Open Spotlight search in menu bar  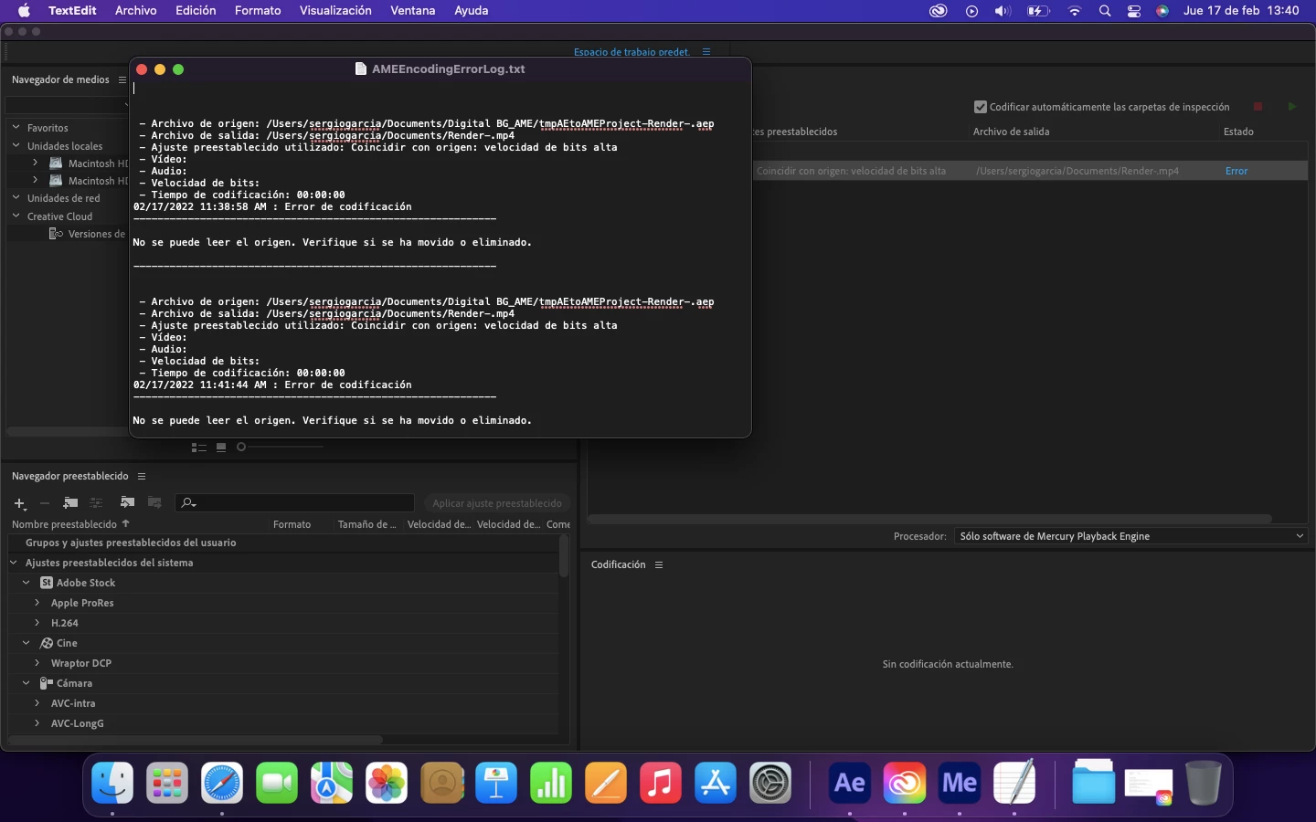point(1105,11)
